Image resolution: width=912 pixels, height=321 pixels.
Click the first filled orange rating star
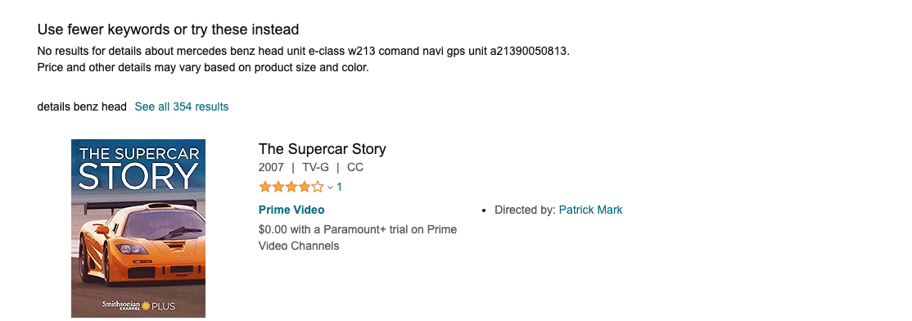click(x=264, y=188)
